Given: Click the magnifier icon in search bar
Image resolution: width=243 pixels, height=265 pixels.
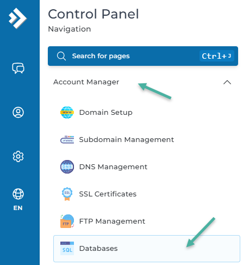Looking at the screenshot, I should pyautogui.click(x=61, y=56).
